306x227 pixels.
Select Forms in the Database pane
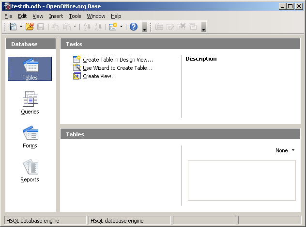30,137
